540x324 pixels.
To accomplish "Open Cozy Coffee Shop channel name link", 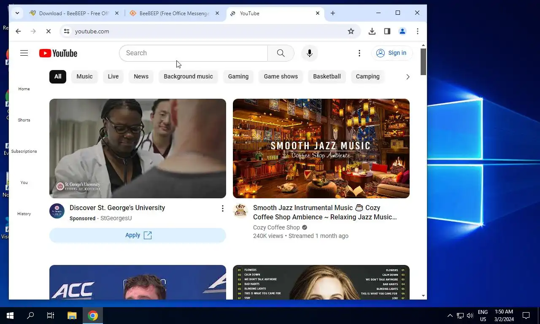I will click(276, 227).
